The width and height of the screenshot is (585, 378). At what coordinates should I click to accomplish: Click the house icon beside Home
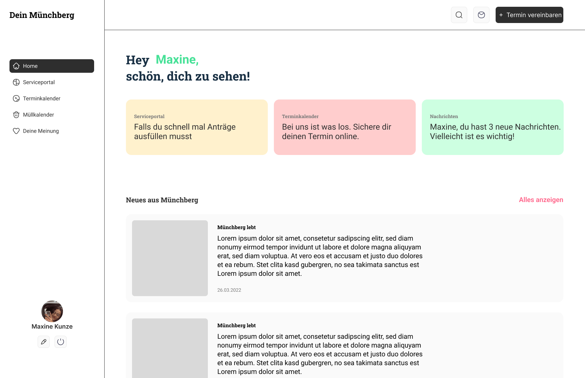[16, 66]
